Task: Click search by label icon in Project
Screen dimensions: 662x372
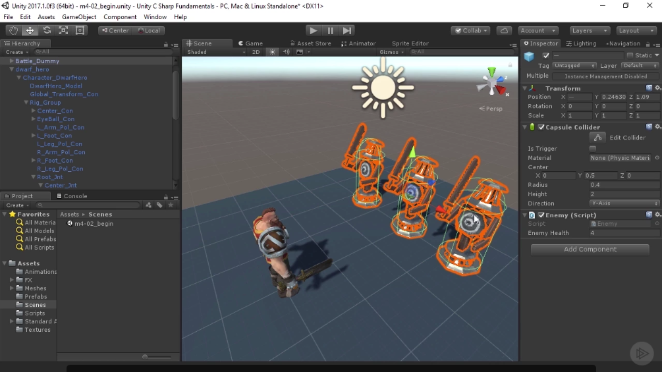Action: point(159,205)
